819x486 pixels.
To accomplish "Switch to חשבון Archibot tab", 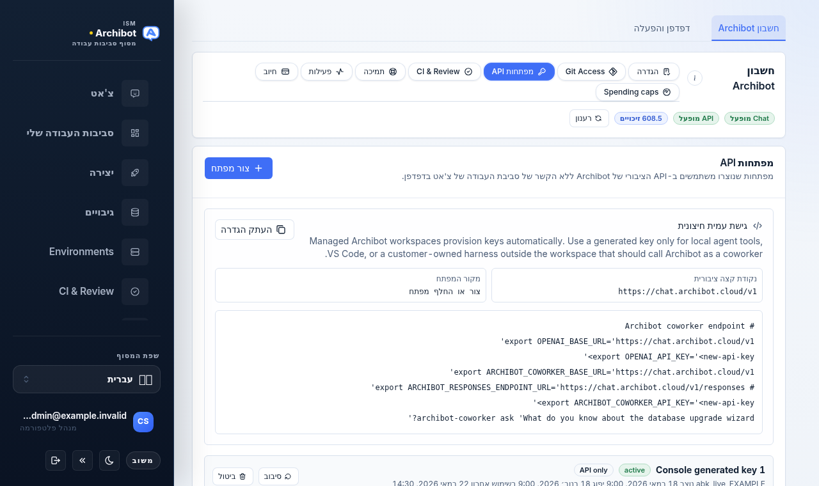I will (x=749, y=28).
